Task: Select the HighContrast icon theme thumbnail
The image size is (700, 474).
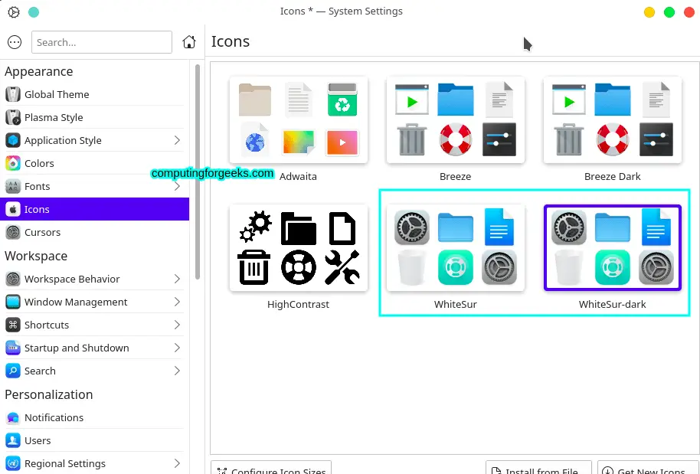Action: point(298,247)
